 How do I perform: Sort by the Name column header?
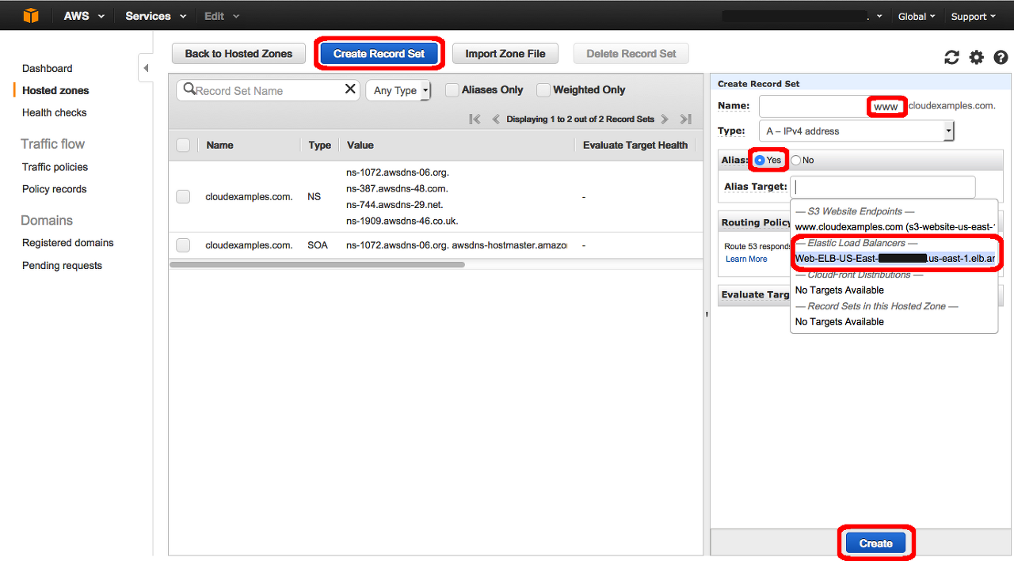(x=219, y=145)
